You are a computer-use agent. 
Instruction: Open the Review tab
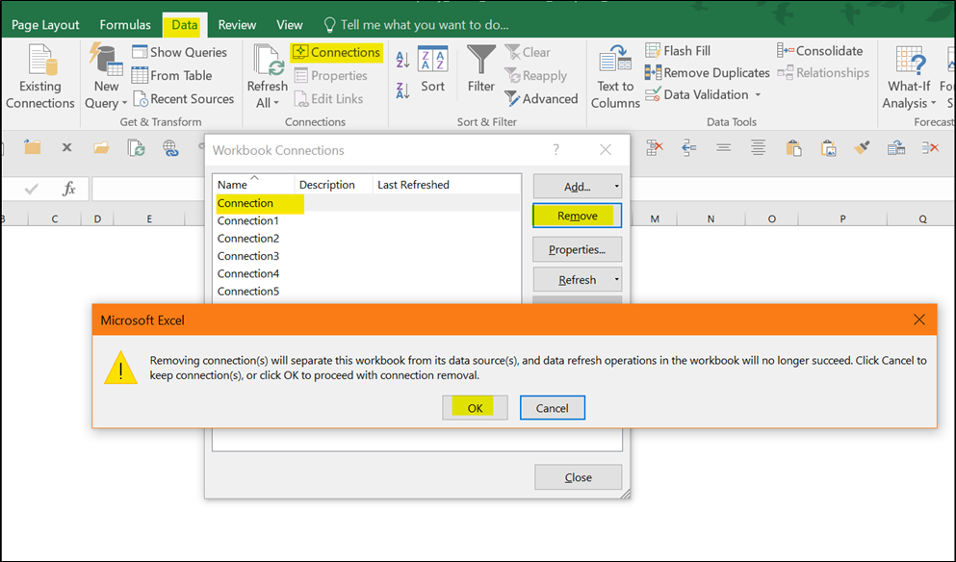click(x=237, y=25)
